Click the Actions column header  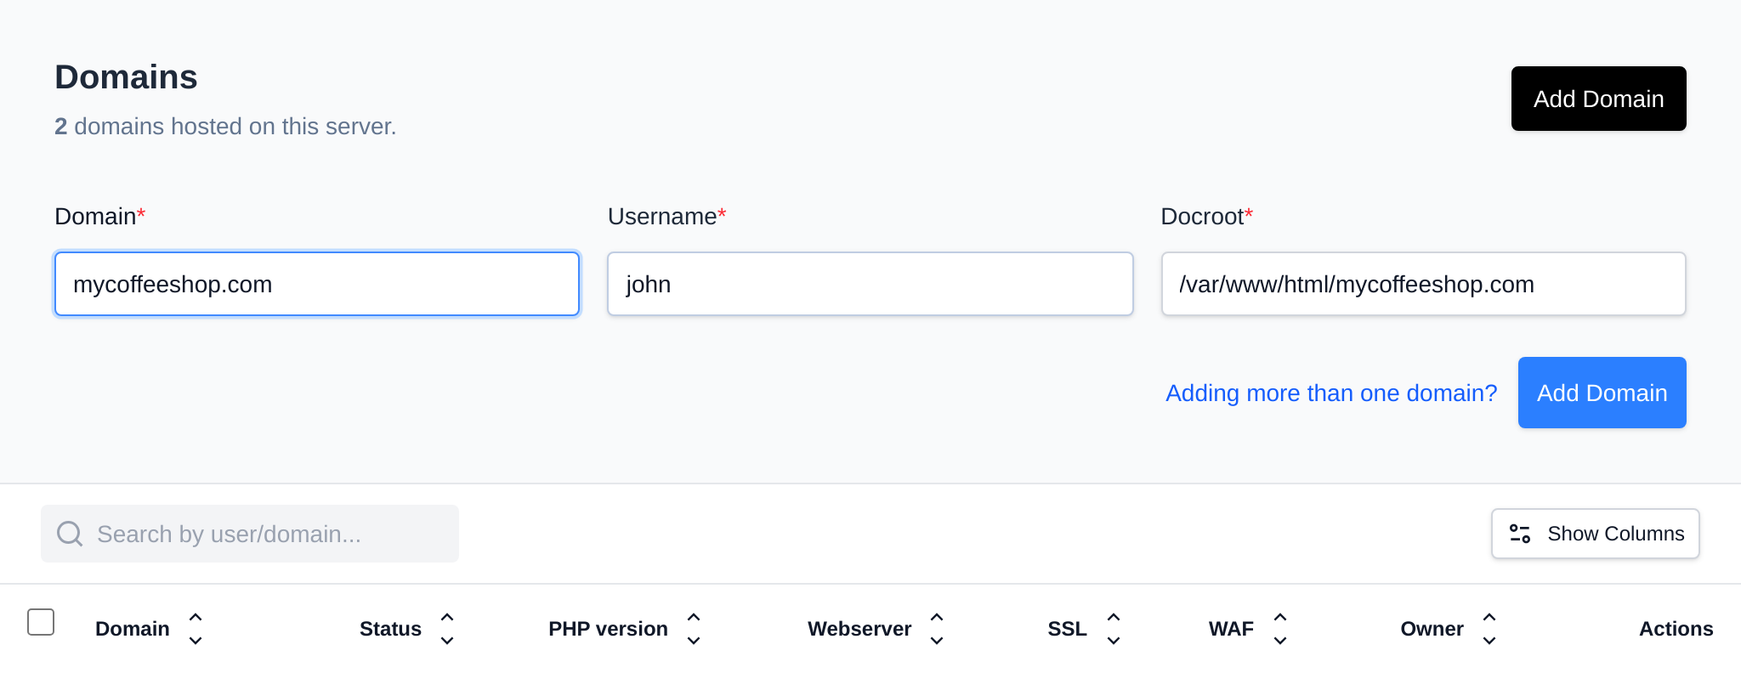(x=1676, y=629)
